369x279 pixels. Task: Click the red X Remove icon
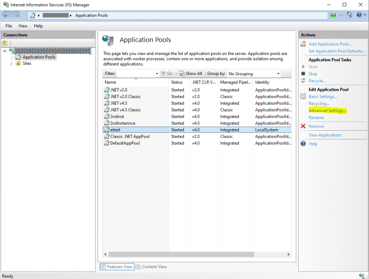pyautogui.click(x=303, y=126)
